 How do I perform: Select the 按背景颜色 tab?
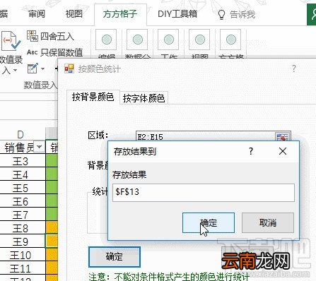click(x=93, y=97)
